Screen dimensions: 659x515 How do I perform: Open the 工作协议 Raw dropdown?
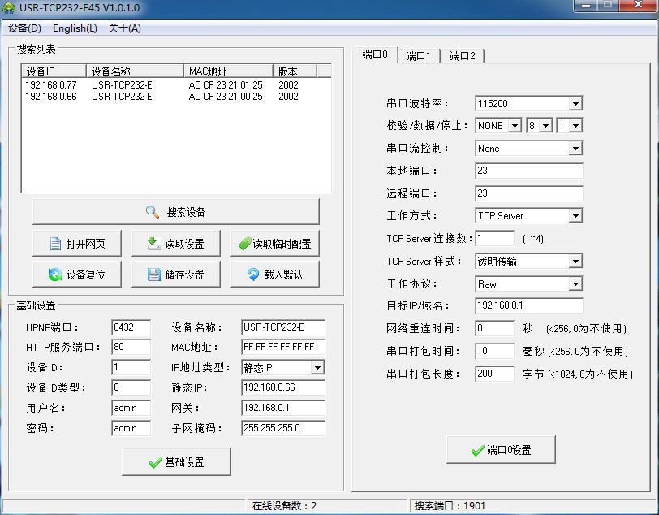click(575, 284)
